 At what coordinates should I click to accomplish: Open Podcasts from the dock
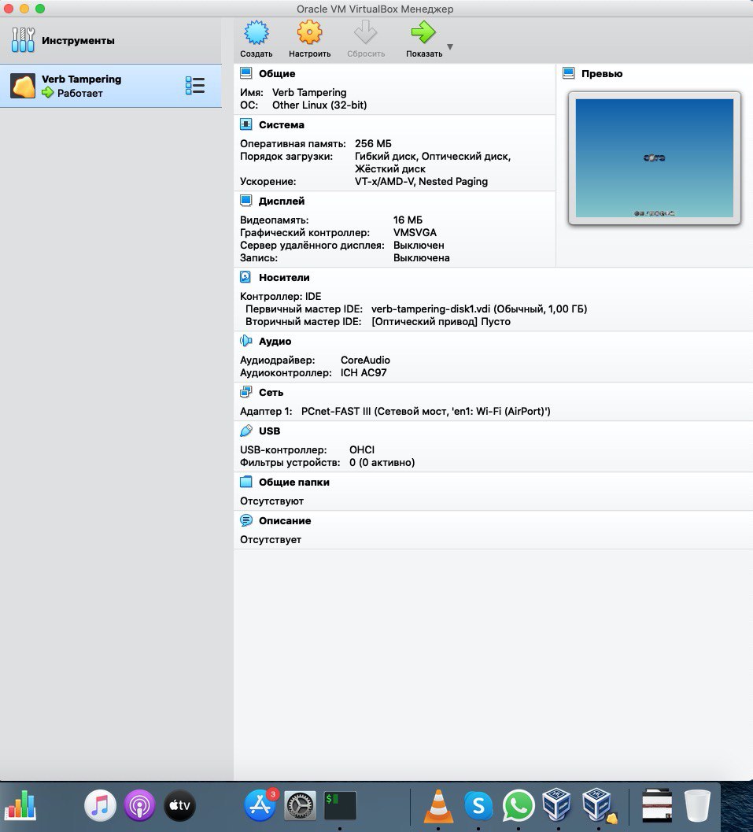(139, 805)
